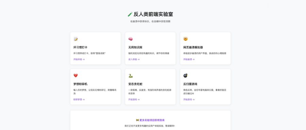The width and height of the screenshot is (306, 130).
Task: Launch 反扫雷游戏 via its 开始游戏 link
Action: [x=189, y=99]
